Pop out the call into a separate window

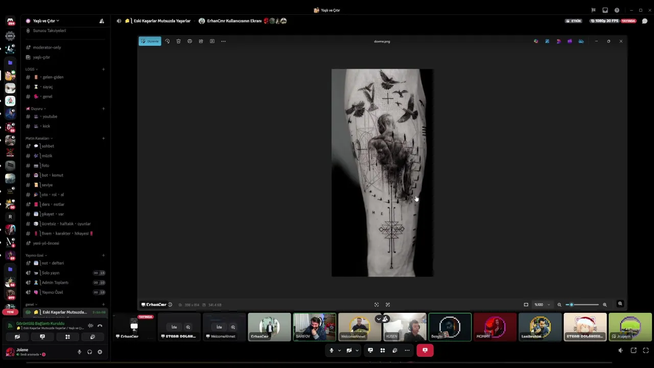point(634,351)
